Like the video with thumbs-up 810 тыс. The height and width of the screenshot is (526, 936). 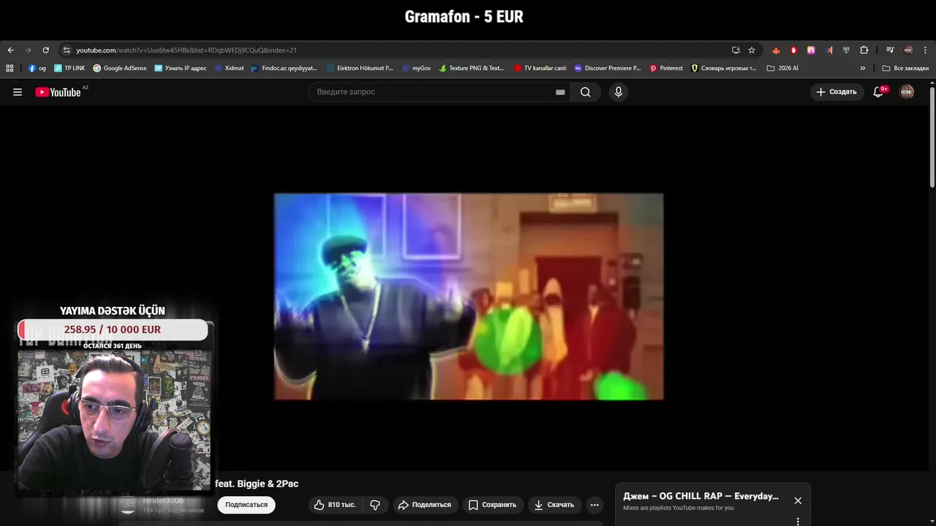coord(334,505)
